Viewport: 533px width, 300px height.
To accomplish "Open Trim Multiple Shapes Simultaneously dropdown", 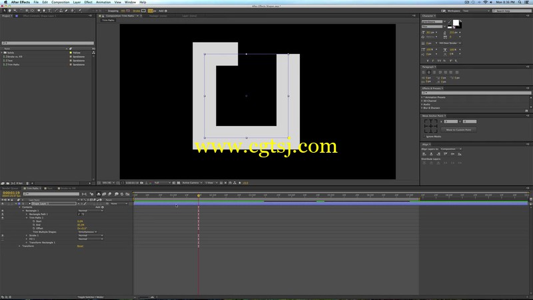I will tap(87, 232).
